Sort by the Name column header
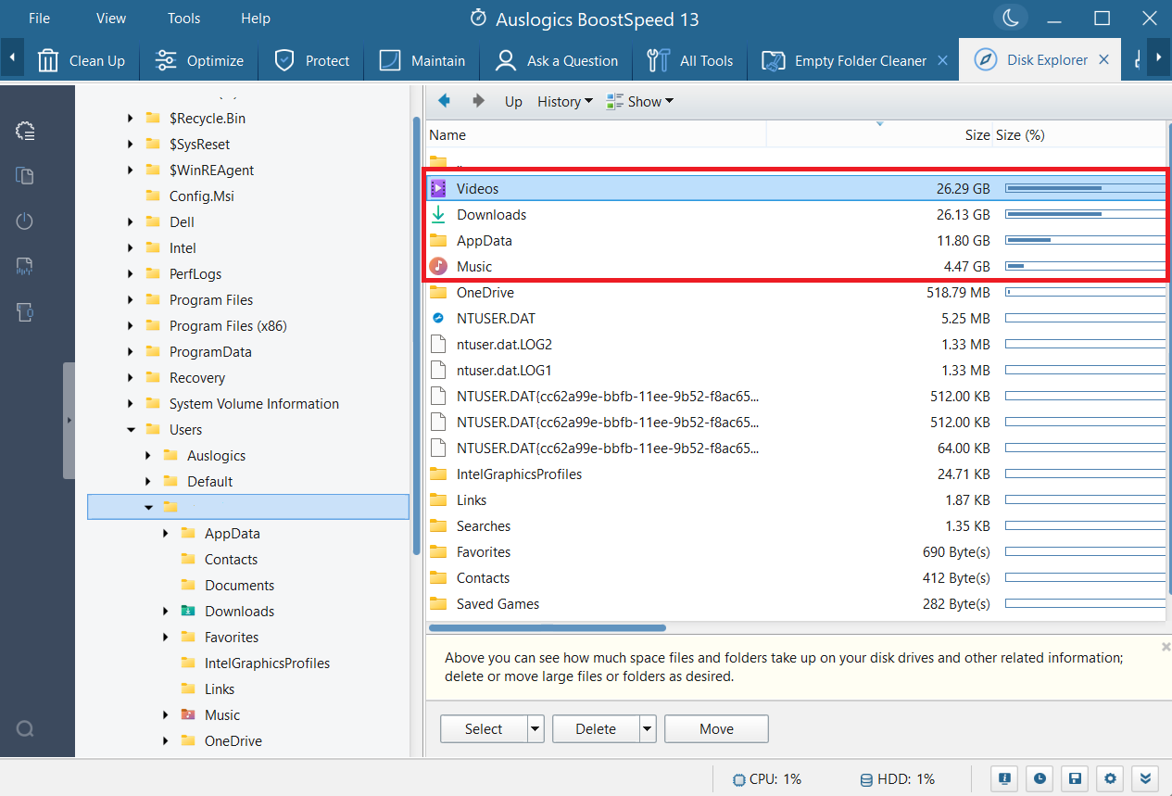Viewport: 1172px width, 796px height. (596, 135)
